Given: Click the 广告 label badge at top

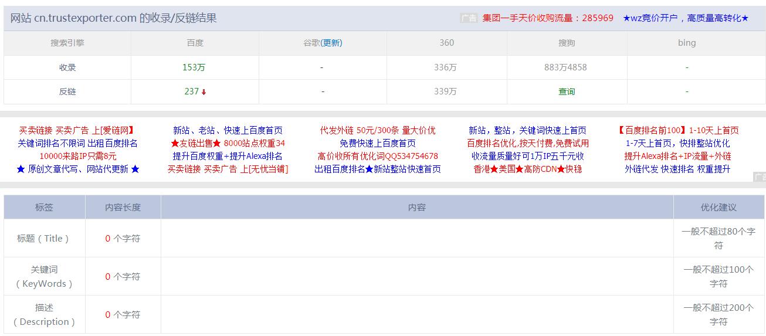Looking at the screenshot, I should (469, 18).
